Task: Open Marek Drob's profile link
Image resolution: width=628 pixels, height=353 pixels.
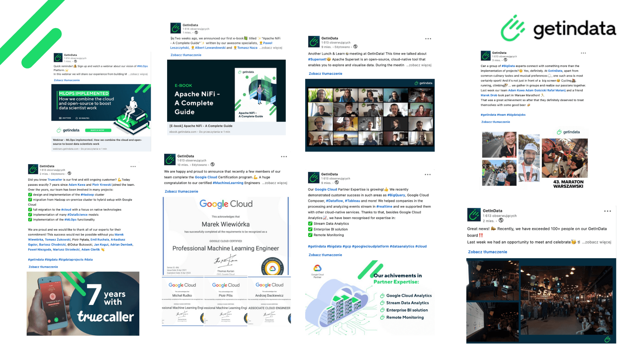Action: [489, 95]
